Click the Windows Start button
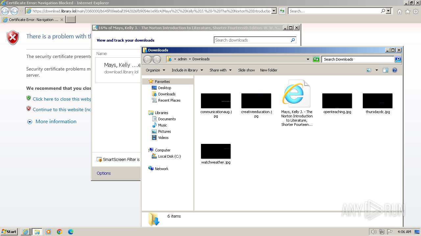The width and height of the screenshot is (421, 236). [9, 232]
